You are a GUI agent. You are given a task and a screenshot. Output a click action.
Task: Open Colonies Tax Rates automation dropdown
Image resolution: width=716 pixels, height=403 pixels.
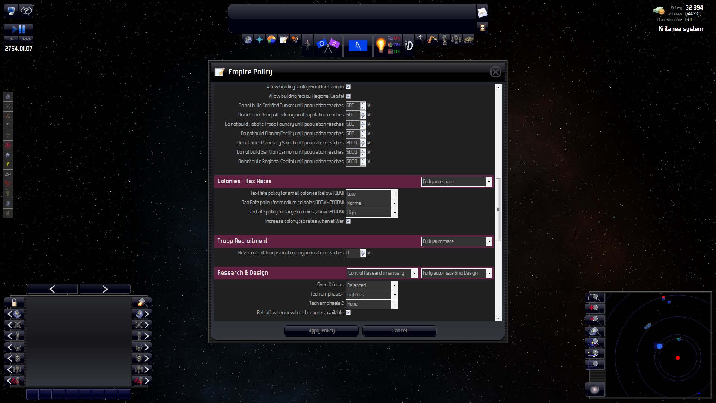pyautogui.click(x=457, y=182)
